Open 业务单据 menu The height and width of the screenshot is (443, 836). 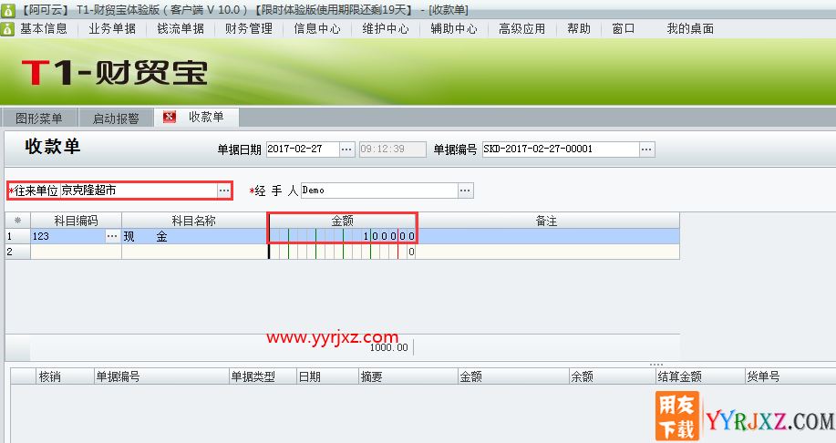112,29
